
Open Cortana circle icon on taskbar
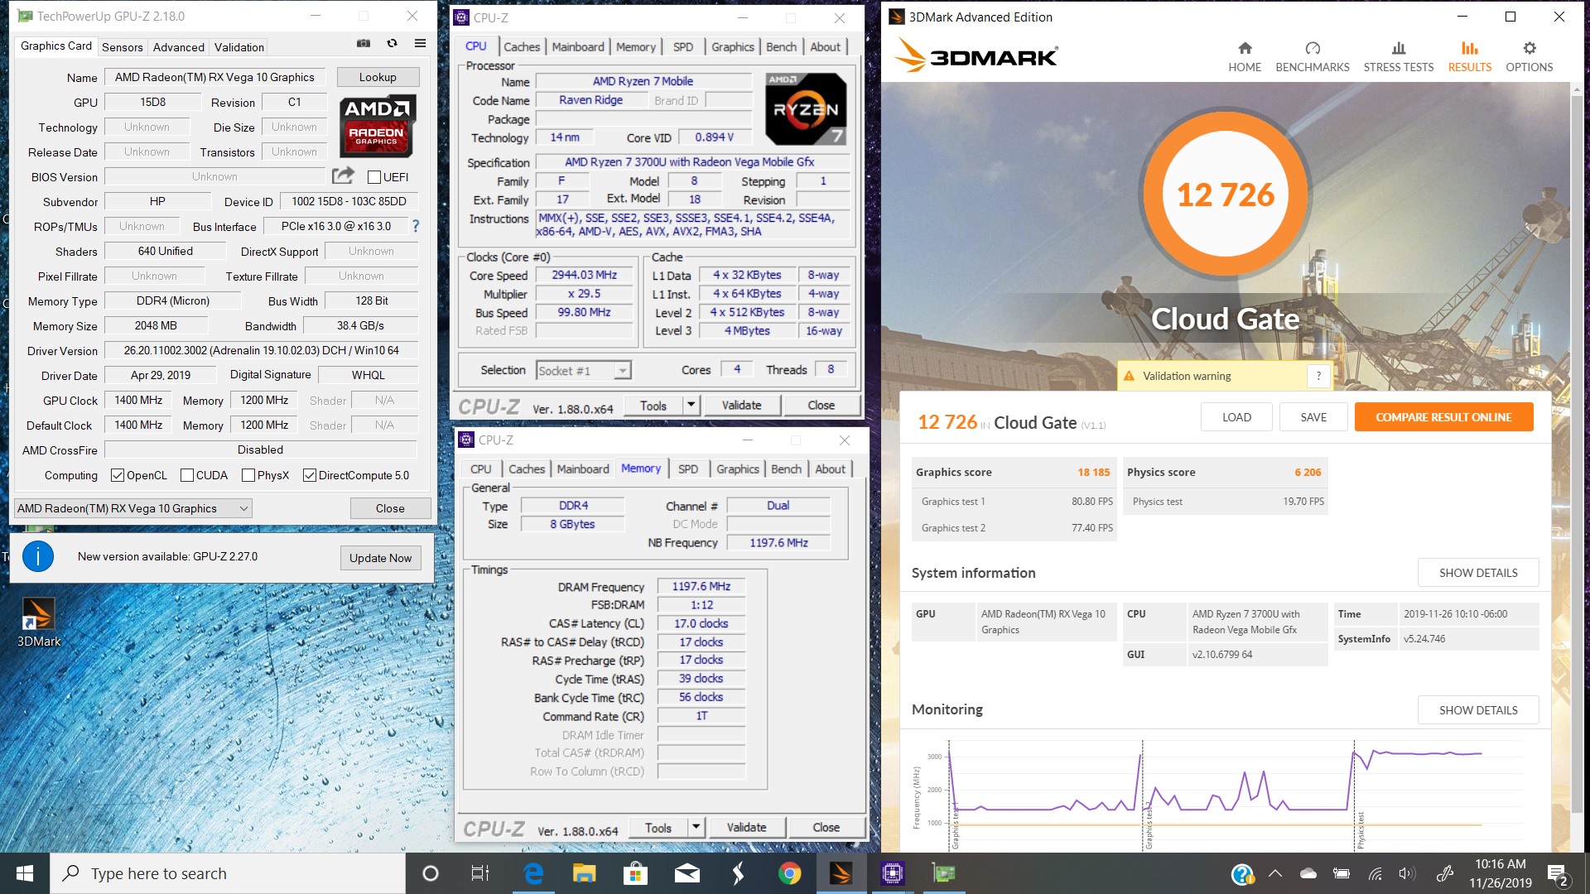pos(430,873)
